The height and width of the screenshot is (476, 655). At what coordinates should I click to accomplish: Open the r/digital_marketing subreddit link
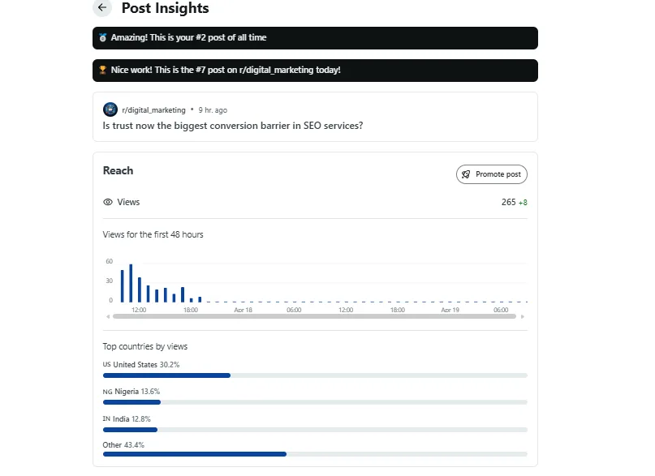point(153,109)
